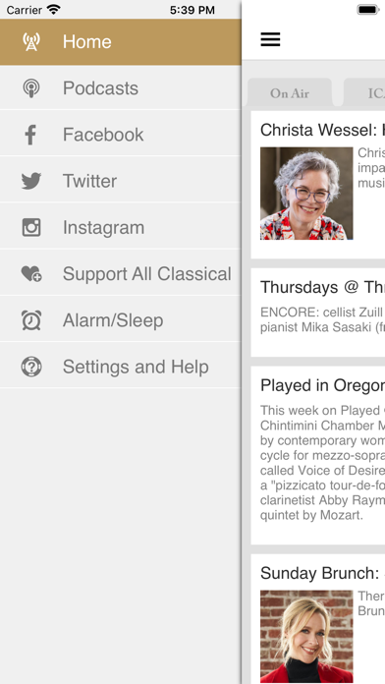Select the Twitter bird icon
385x684 pixels.
(x=31, y=181)
